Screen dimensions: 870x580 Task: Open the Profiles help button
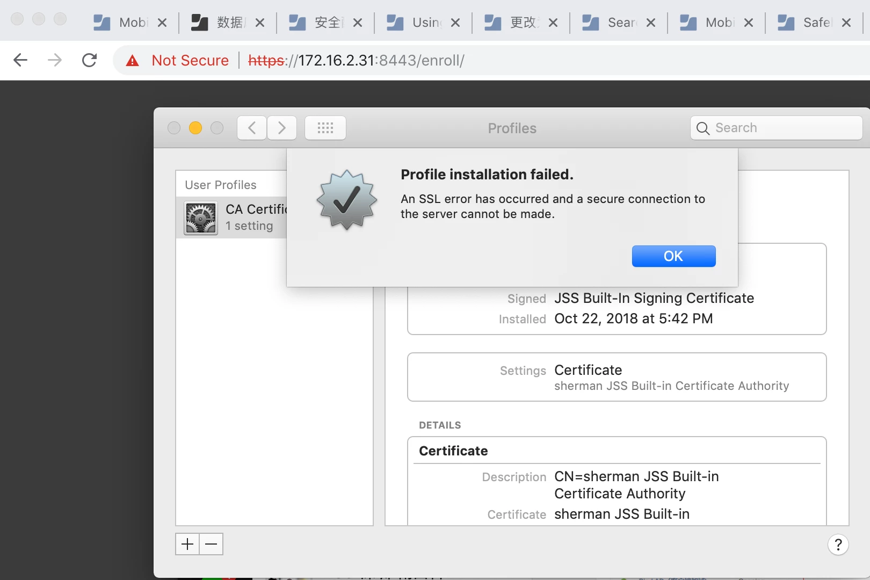pyautogui.click(x=838, y=545)
